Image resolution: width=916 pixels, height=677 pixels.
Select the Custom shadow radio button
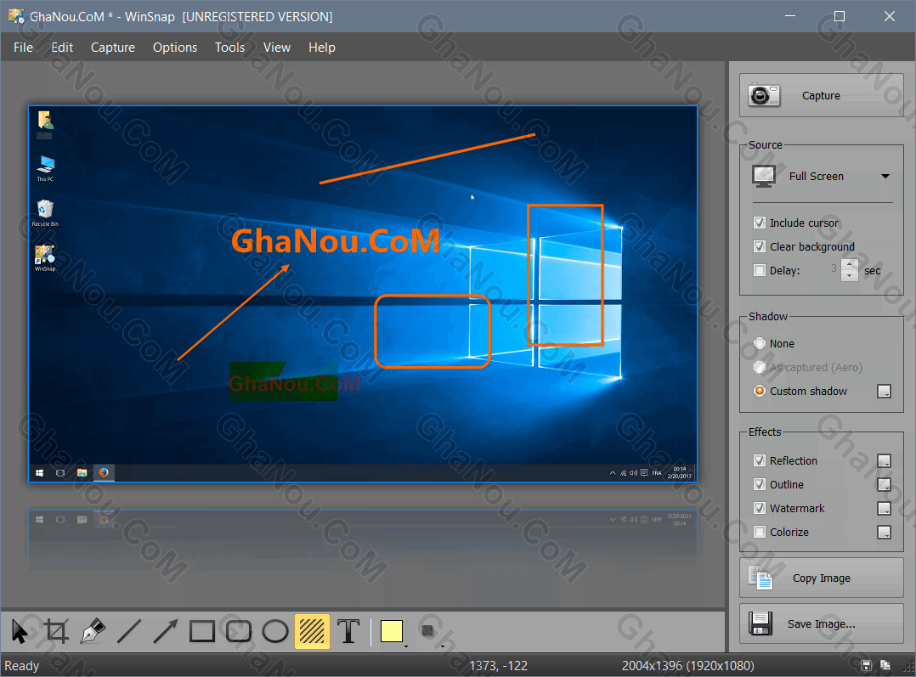pyautogui.click(x=760, y=392)
